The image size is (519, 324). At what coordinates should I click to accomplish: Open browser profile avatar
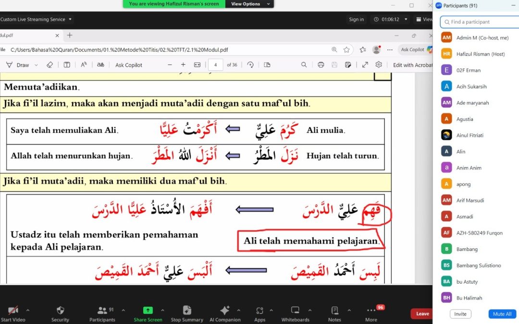pos(376,49)
